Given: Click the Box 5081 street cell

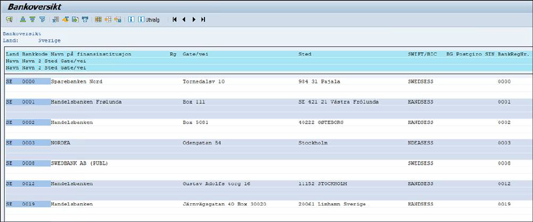Looking at the screenshot, I should click(196, 122).
